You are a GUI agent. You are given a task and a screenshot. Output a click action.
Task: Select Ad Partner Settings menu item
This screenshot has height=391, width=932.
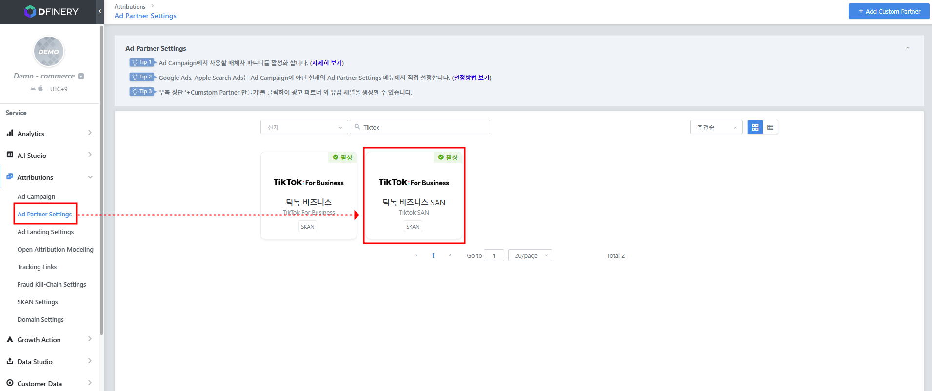coord(44,214)
